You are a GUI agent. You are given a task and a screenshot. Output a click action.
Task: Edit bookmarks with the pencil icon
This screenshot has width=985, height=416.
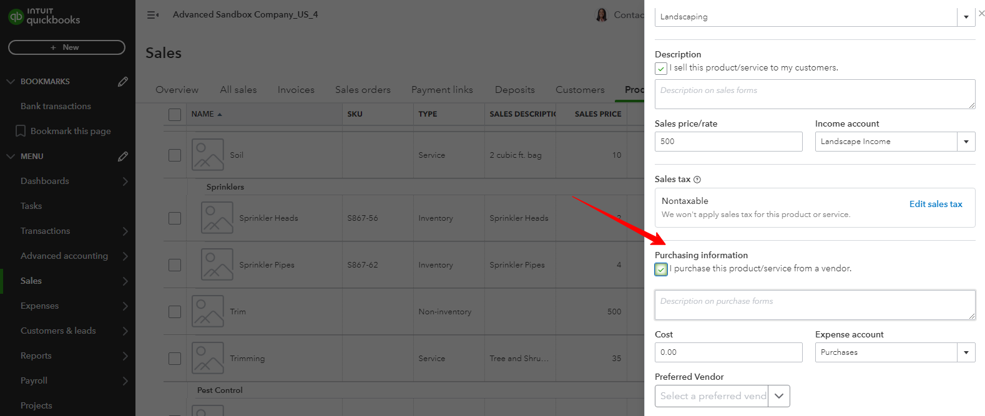123,81
